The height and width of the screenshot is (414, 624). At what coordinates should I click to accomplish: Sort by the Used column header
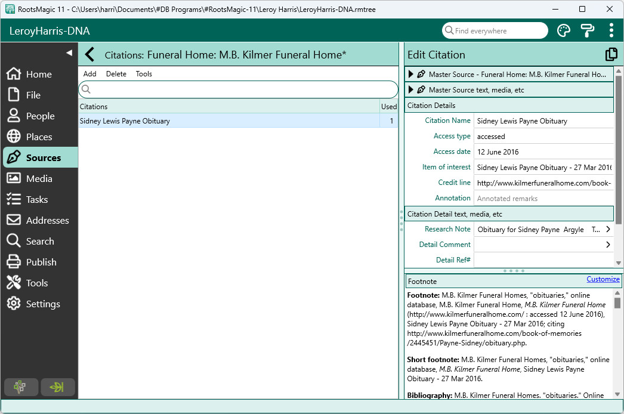click(389, 106)
